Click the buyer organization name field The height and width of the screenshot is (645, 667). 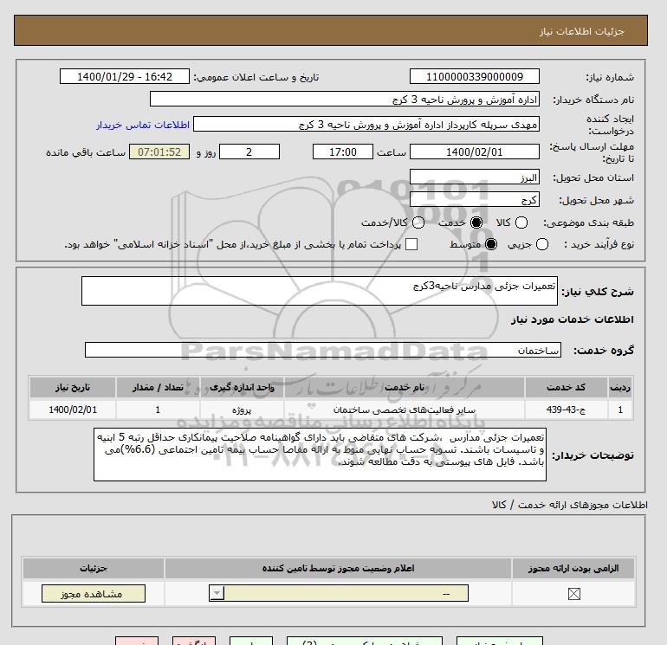(x=345, y=99)
